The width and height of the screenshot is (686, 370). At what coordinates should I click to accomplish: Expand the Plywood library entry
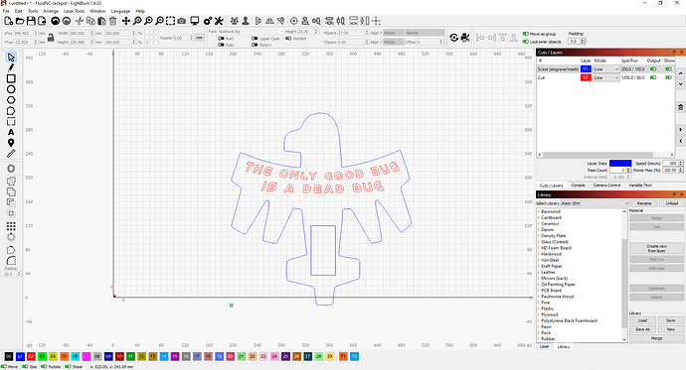coord(539,314)
